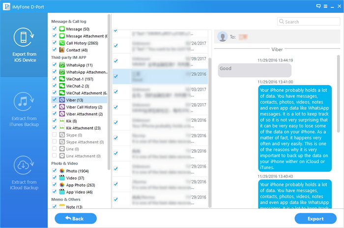Click the WeChat Attachment icon
This screenshot has height=228, width=344.
[x=62, y=93]
